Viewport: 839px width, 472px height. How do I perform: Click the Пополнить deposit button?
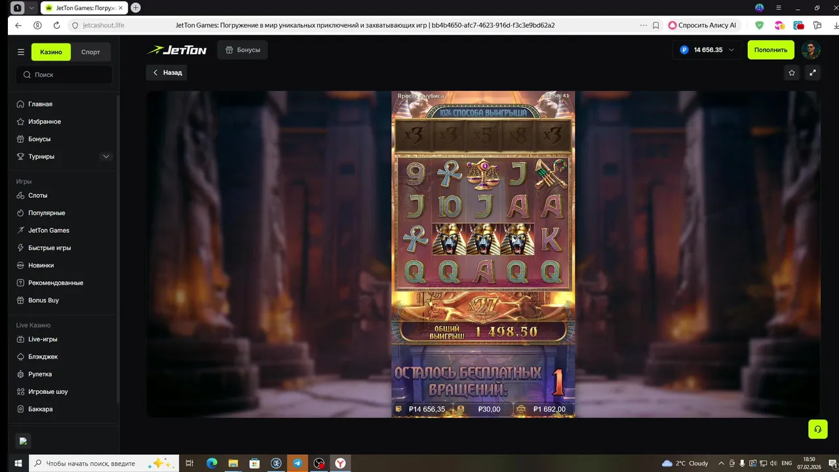771,50
